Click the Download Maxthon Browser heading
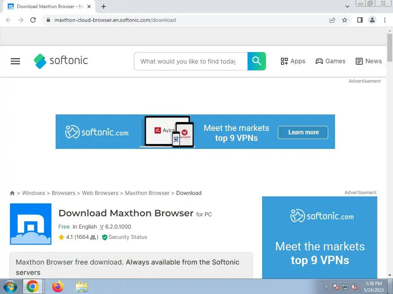The image size is (393, 294). pyautogui.click(x=126, y=213)
